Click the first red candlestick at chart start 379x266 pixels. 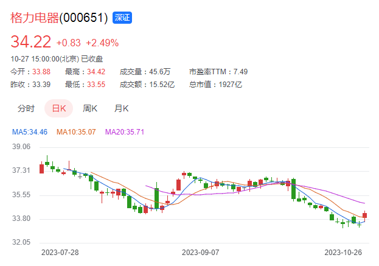pyautogui.click(x=41, y=169)
